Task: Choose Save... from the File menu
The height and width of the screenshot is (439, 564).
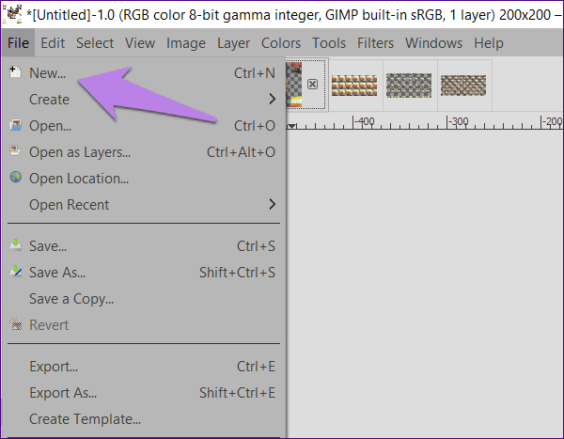Action: point(143,246)
